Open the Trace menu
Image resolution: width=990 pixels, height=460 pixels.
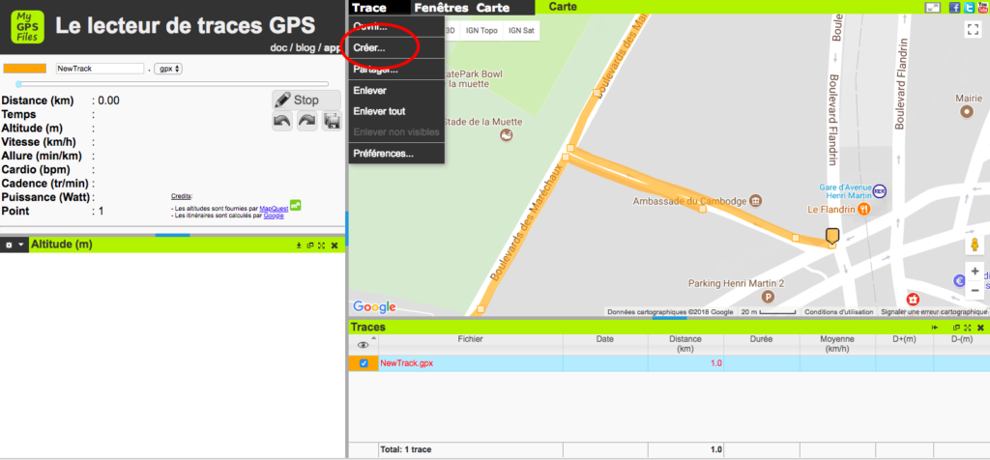click(x=369, y=8)
